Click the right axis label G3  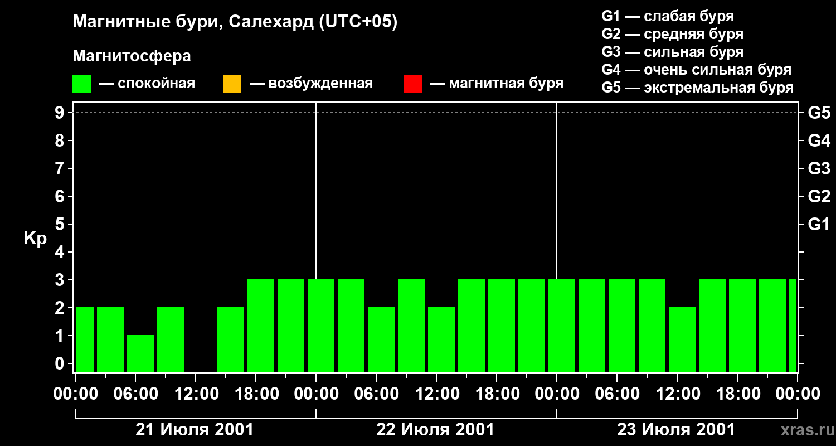tap(819, 168)
